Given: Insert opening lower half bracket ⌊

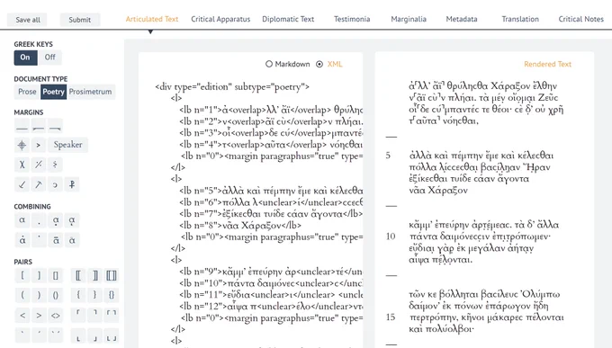Looking at the screenshot, I should coord(78,336).
